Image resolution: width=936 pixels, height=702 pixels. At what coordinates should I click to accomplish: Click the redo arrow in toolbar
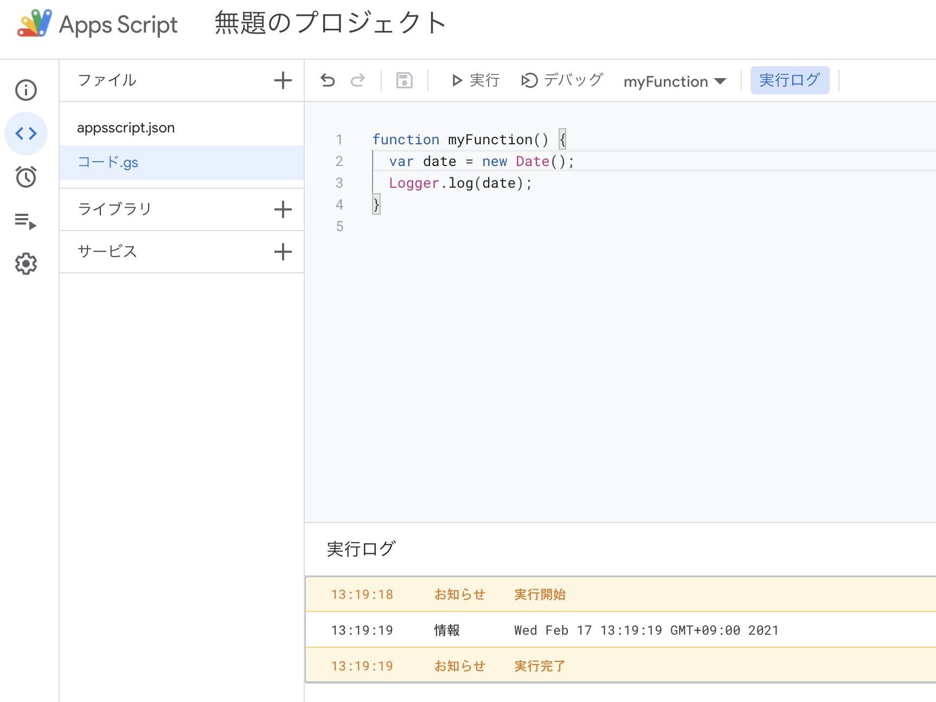pyautogui.click(x=358, y=81)
